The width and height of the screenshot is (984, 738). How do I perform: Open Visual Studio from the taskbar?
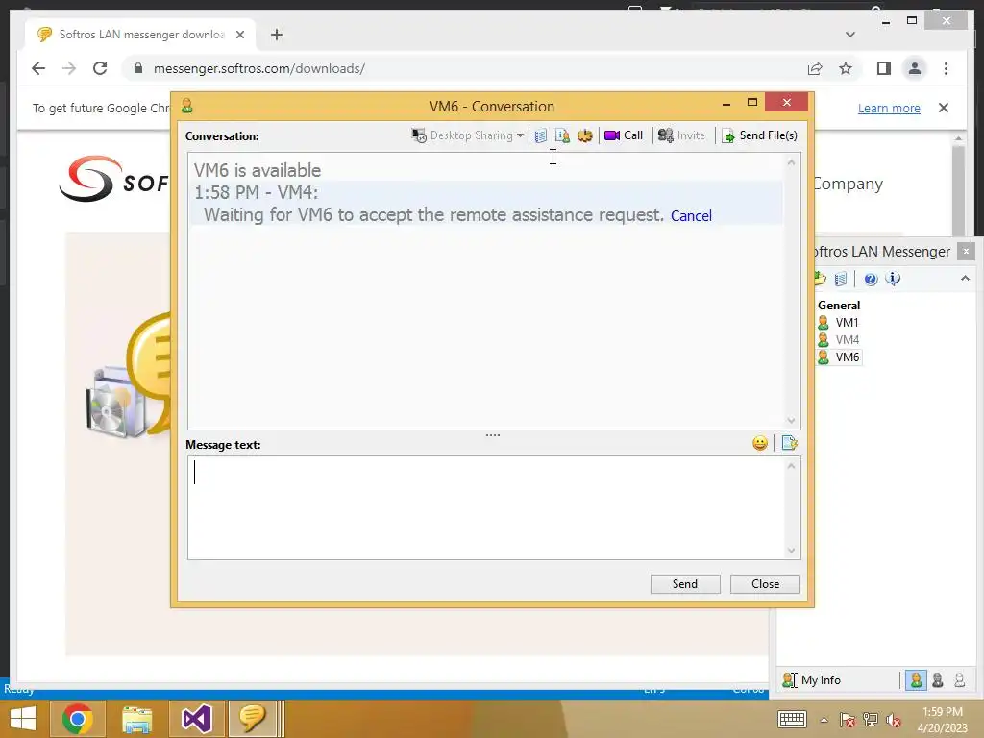point(196,719)
